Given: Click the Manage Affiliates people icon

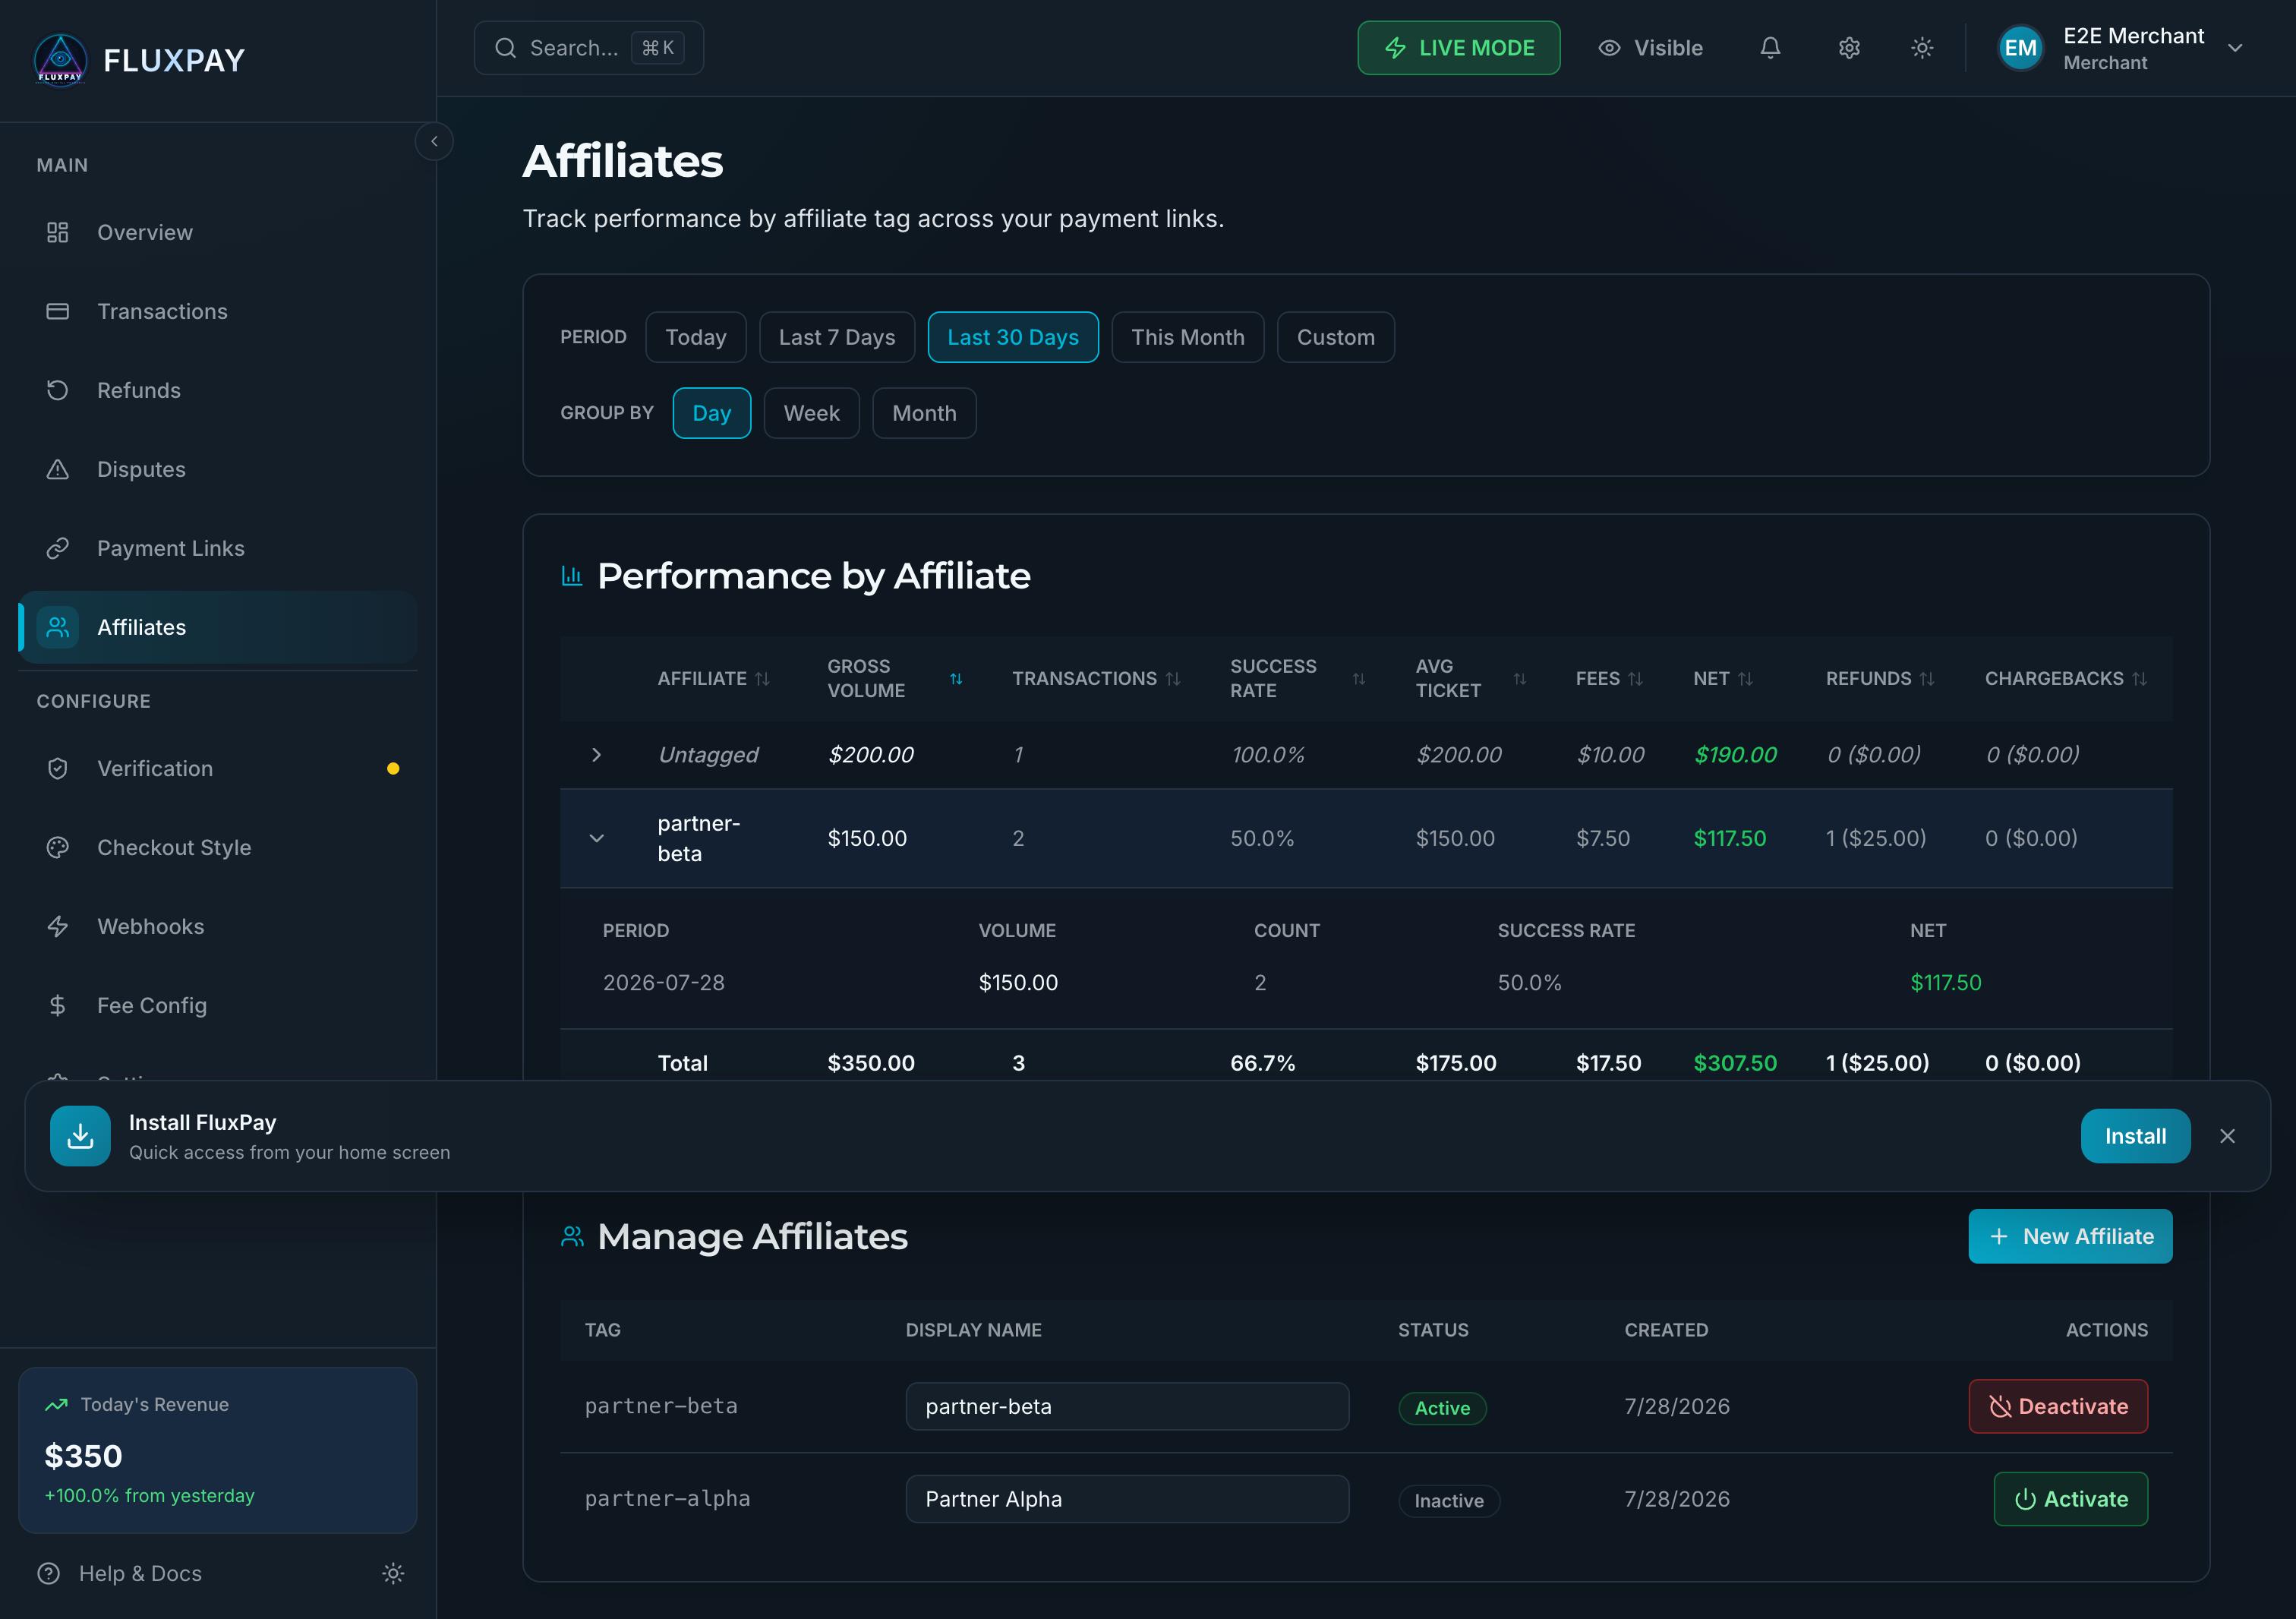Looking at the screenshot, I should coord(572,1236).
